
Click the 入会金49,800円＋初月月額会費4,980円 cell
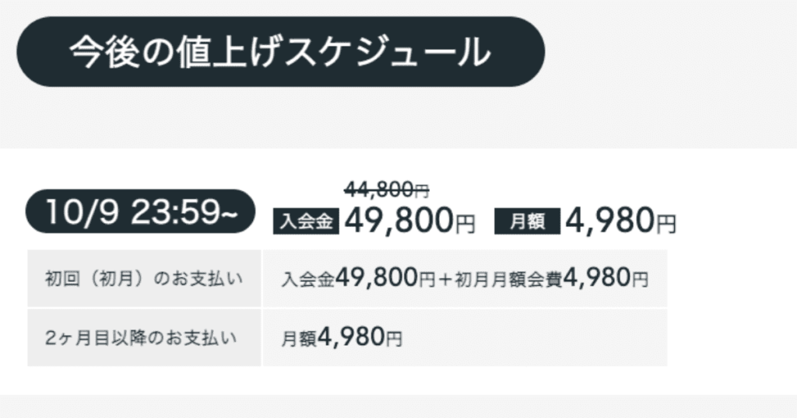click(465, 278)
